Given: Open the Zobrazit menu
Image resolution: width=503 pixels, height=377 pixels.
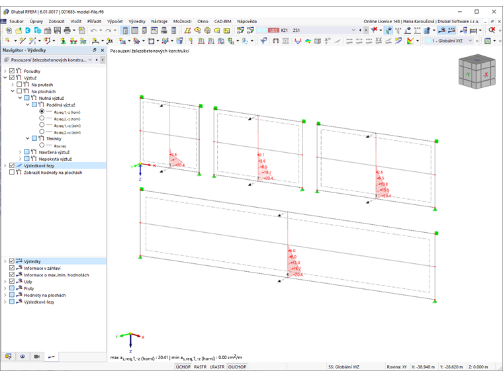Looking at the screenshot, I should (56, 21).
